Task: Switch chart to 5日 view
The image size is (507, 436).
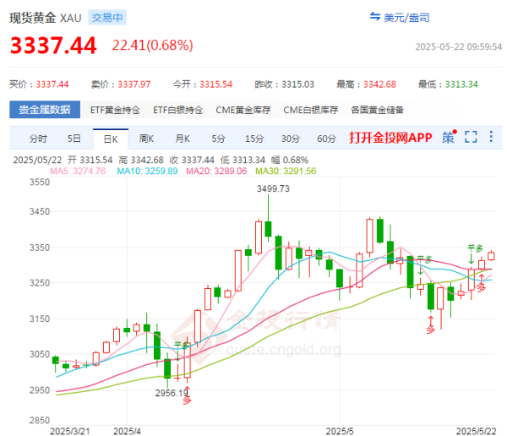Action: pos(74,139)
